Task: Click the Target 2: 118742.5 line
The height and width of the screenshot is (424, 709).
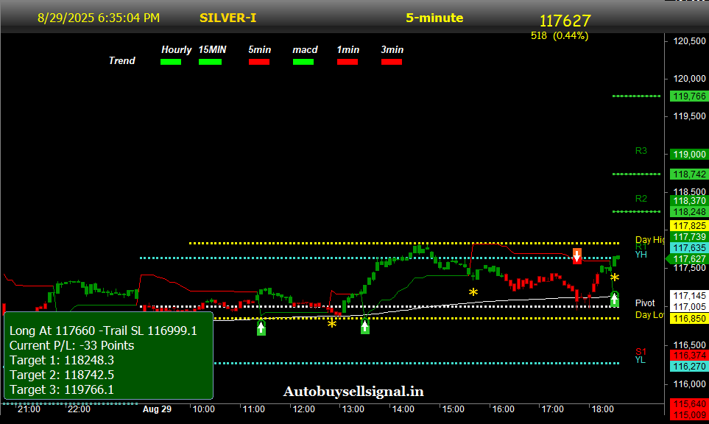Action: tap(62, 375)
